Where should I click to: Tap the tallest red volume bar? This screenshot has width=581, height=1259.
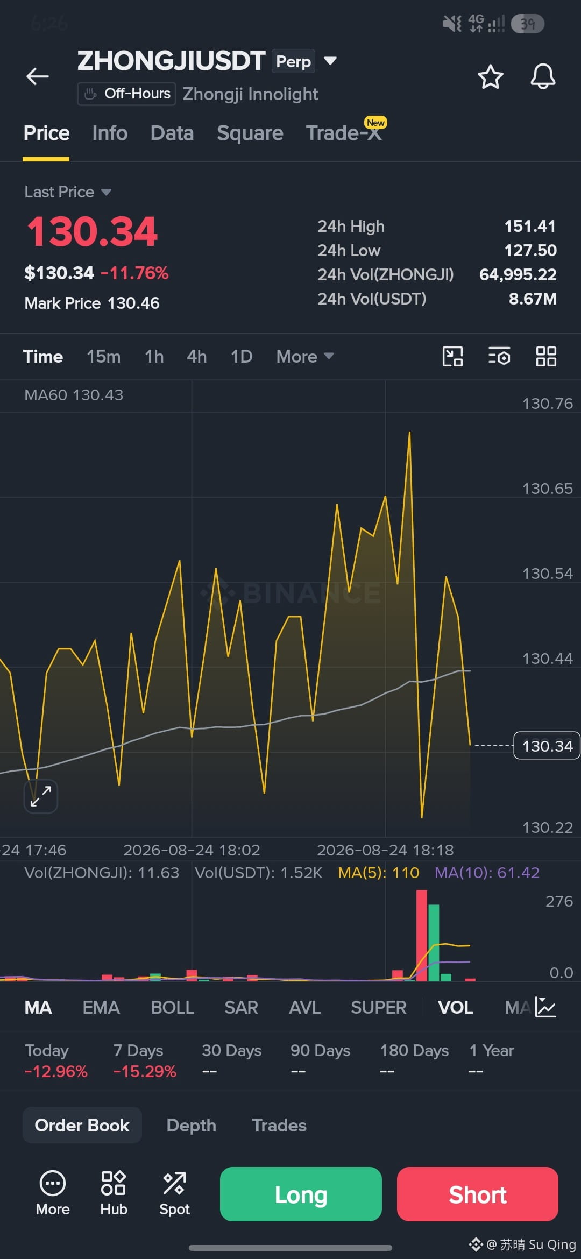coord(422,935)
